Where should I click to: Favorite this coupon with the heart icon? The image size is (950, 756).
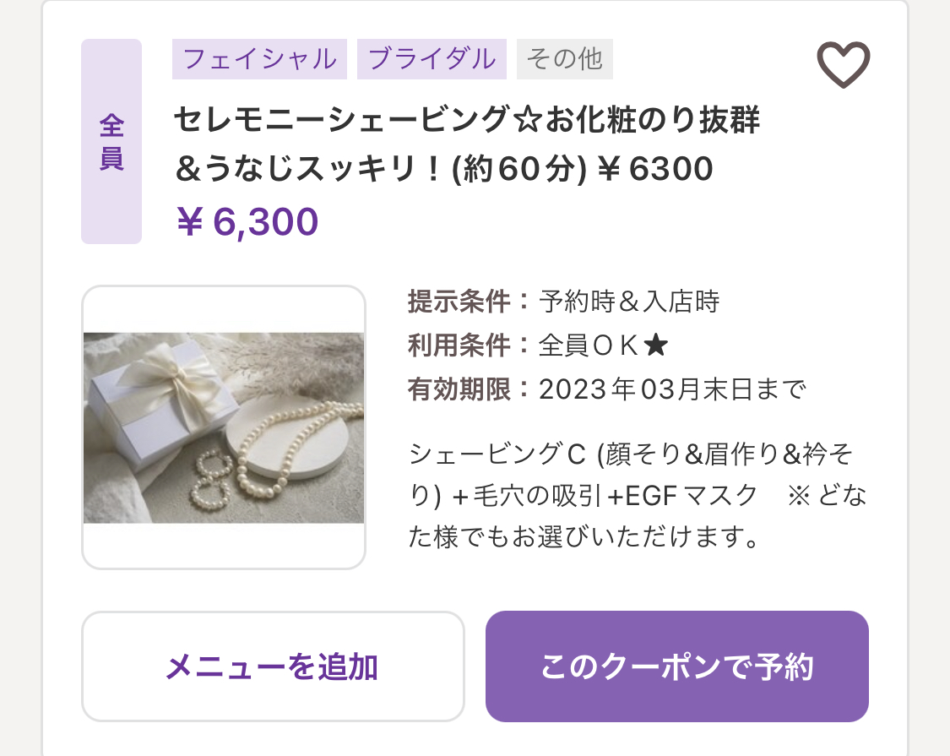coord(844,64)
